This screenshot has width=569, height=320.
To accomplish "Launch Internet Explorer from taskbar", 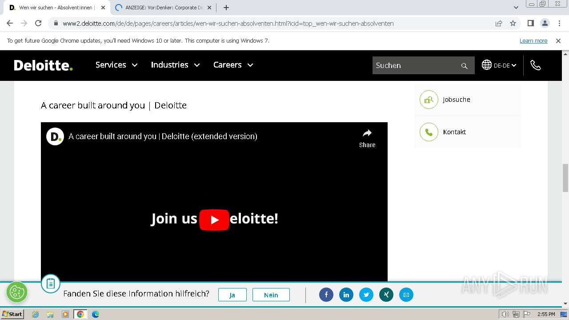I will [36, 314].
